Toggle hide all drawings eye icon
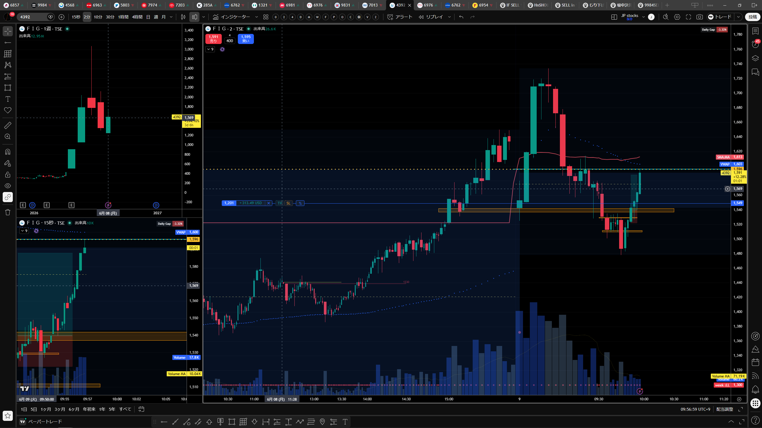762x428 pixels. pos(8,186)
